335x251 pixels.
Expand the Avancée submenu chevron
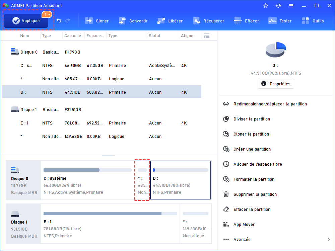tap(329, 240)
